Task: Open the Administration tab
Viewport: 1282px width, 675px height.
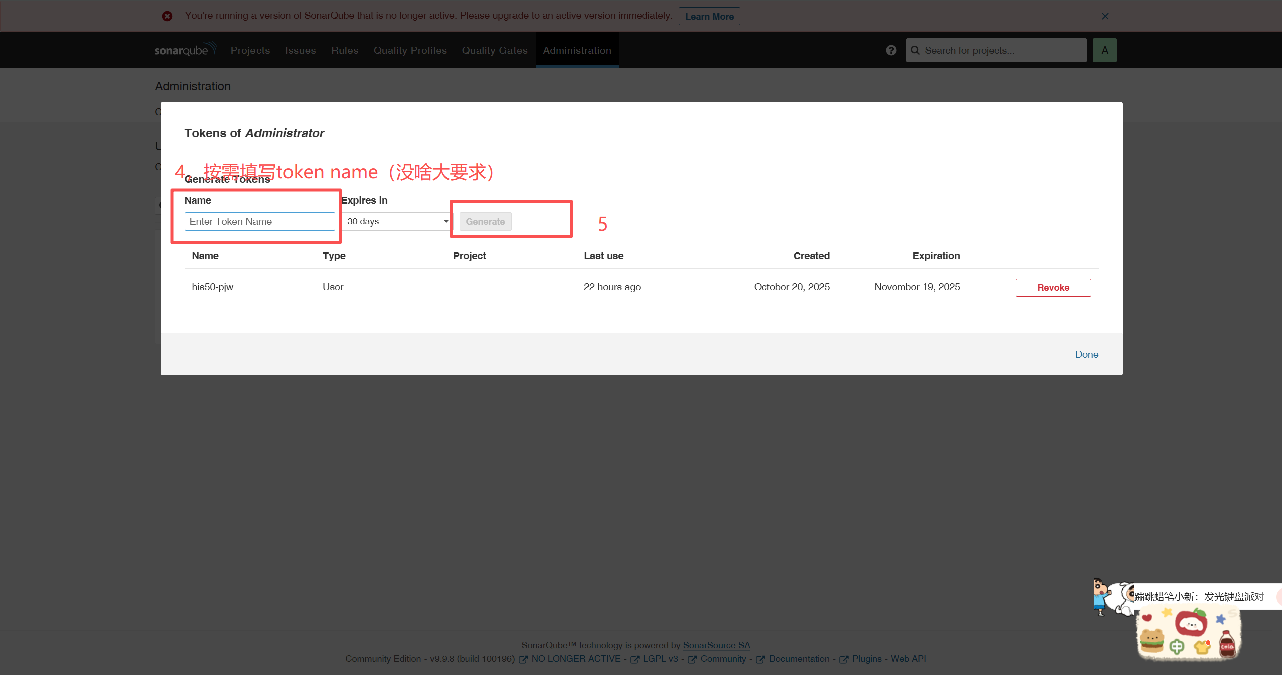Action: pos(577,50)
